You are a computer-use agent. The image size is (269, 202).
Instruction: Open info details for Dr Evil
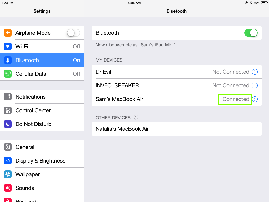[x=255, y=72]
